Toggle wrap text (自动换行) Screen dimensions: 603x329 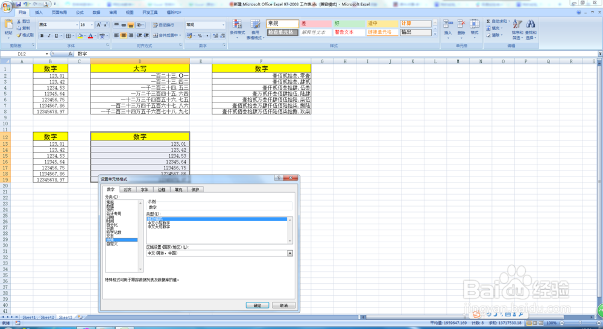(x=163, y=25)
